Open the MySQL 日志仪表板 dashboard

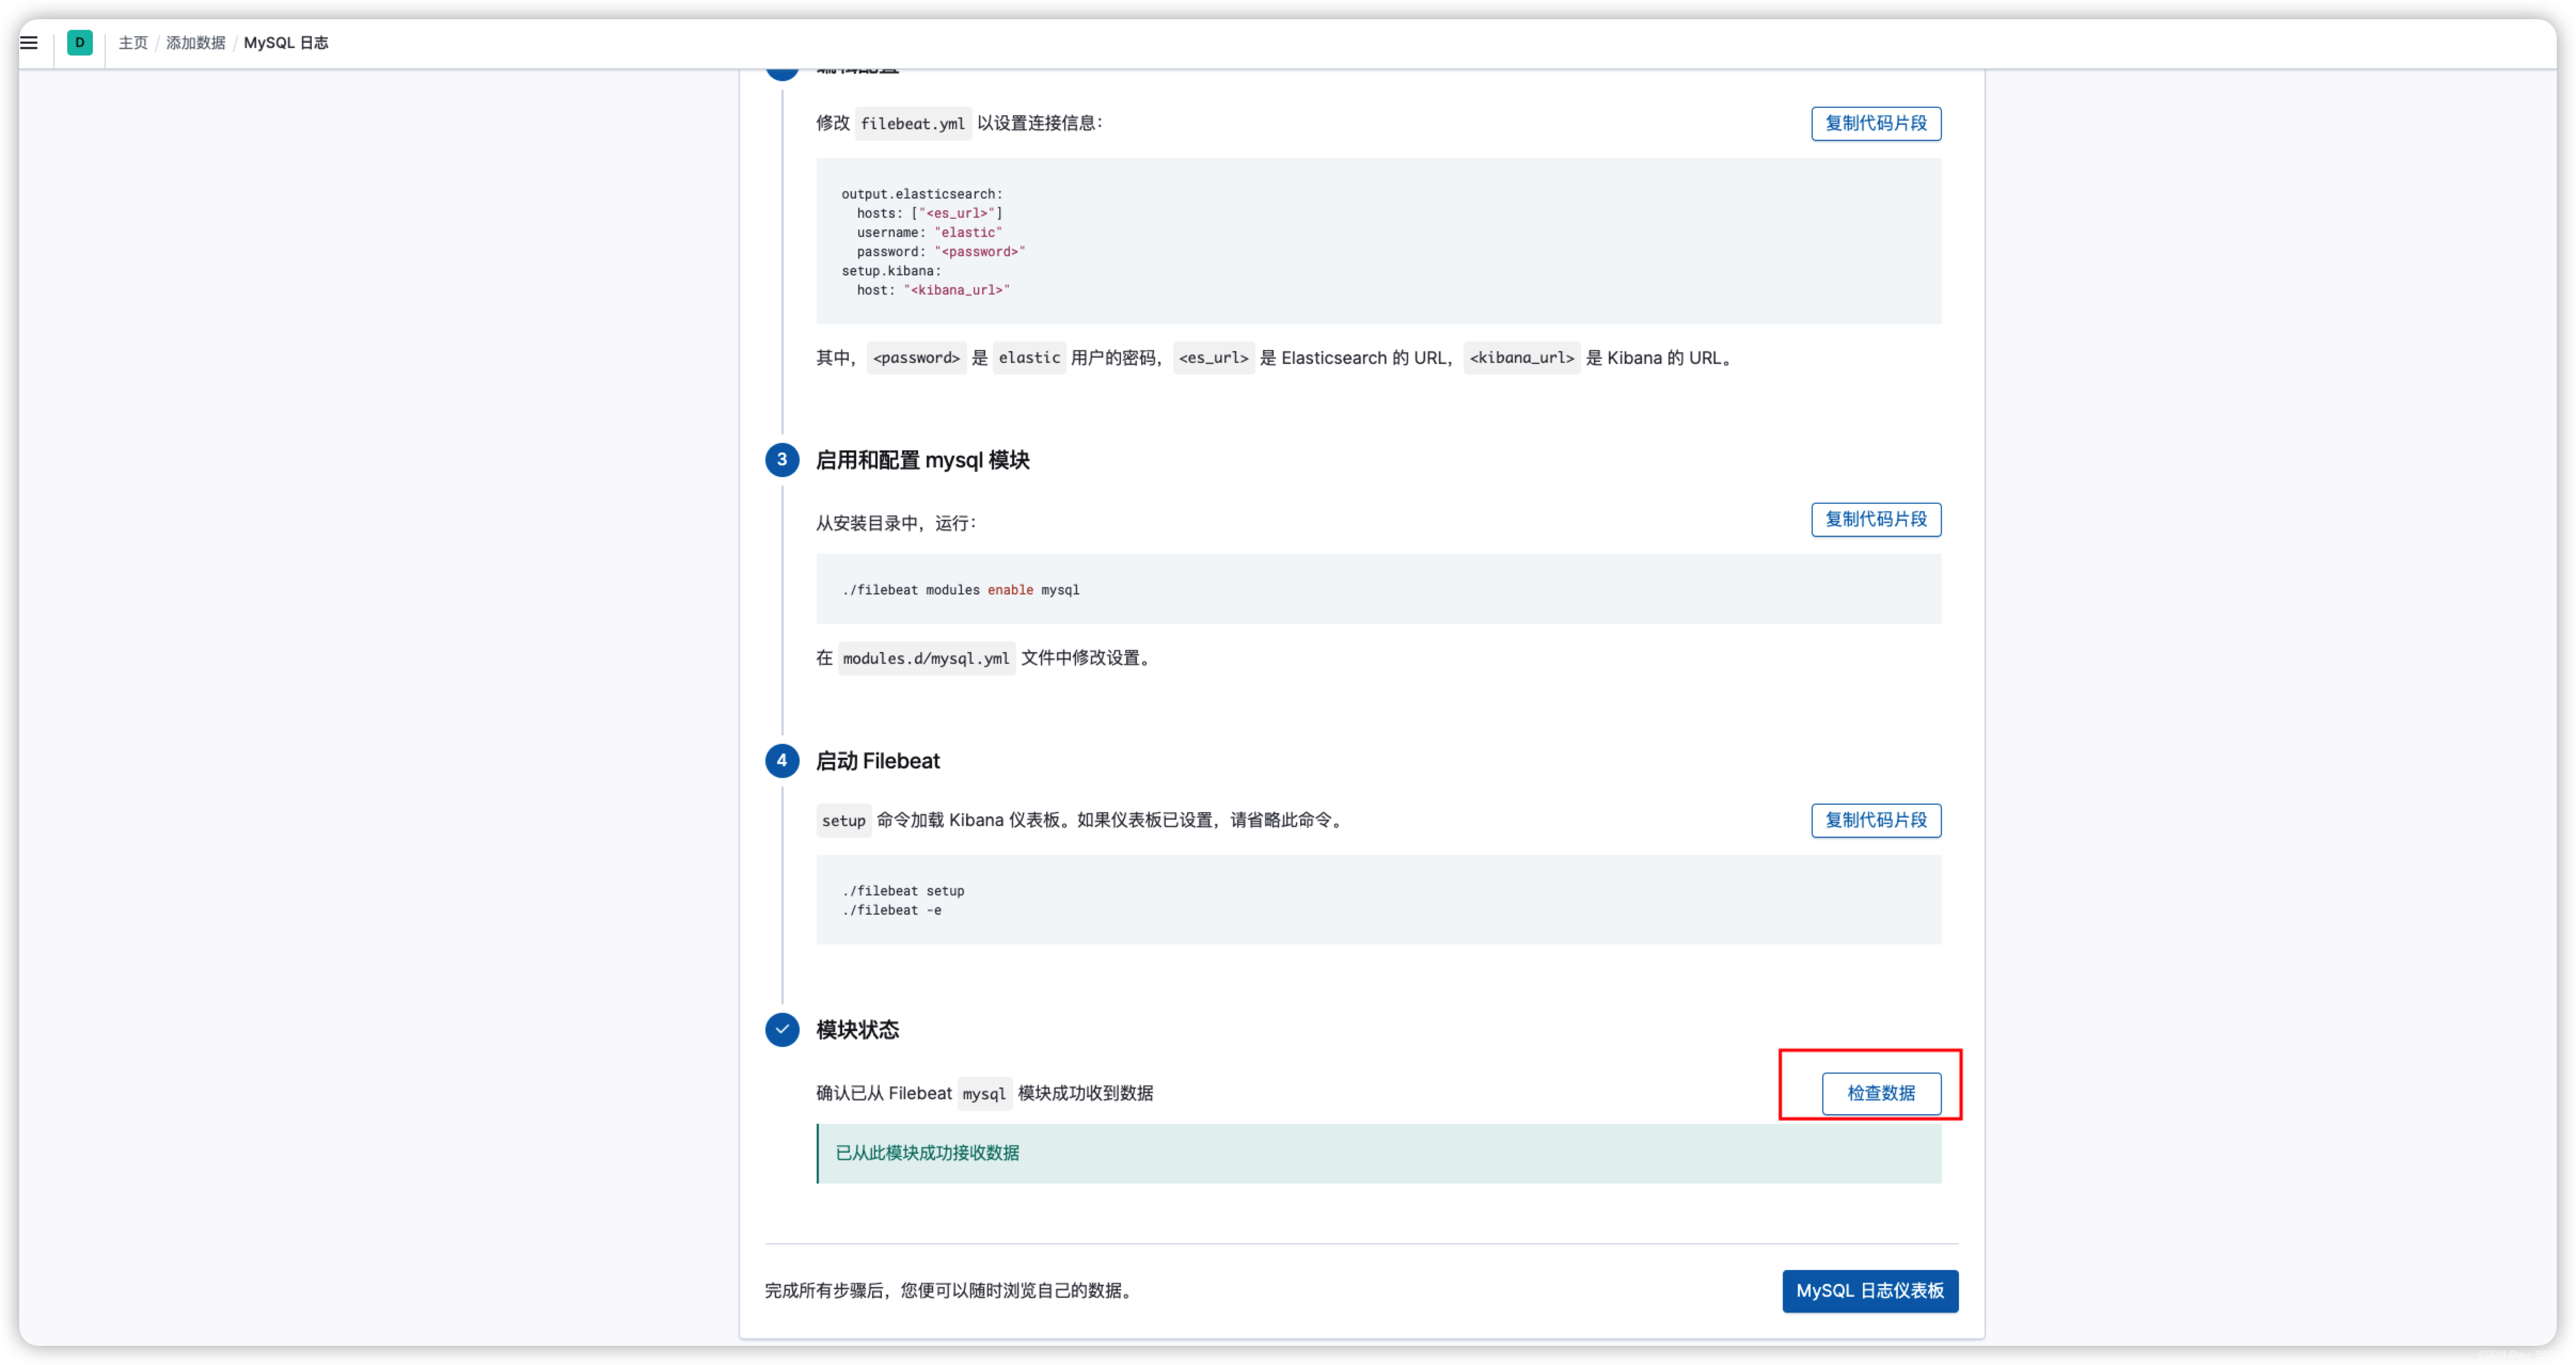pyautogui.click(x=1870, y=1290)
